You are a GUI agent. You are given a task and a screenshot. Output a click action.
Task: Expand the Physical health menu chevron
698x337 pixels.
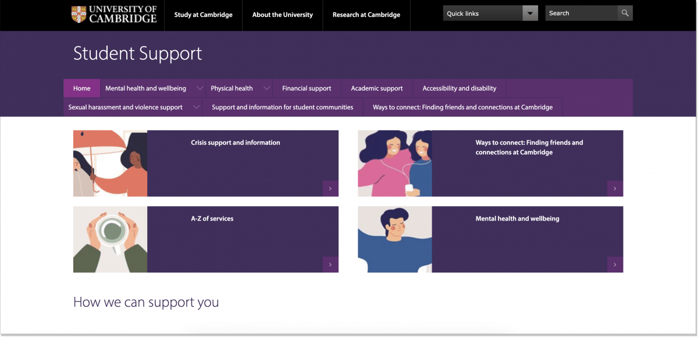266,88
